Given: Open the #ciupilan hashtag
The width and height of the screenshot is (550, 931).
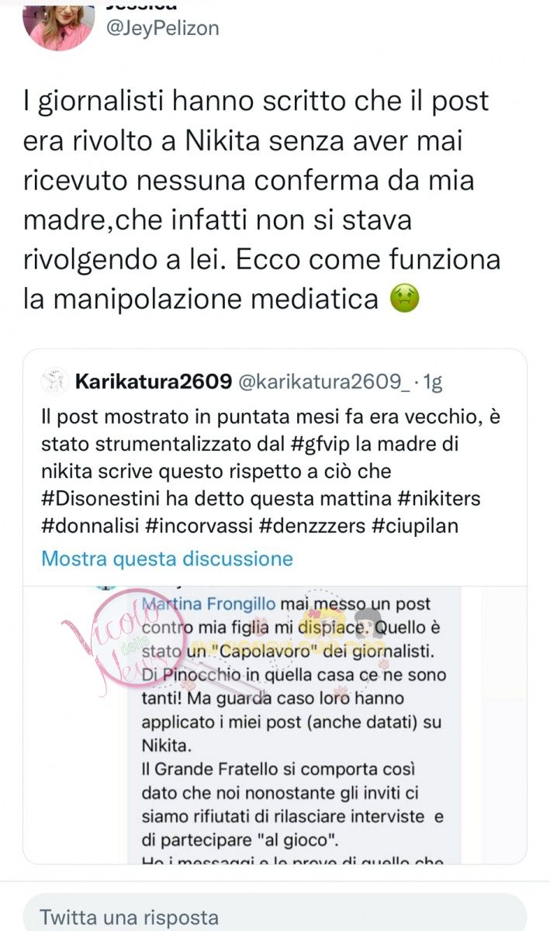Looking at the screenshot, I should (x=416, y=526).
